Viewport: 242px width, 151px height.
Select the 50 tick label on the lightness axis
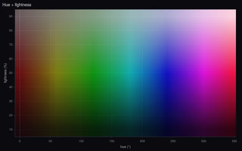(11, 73)
